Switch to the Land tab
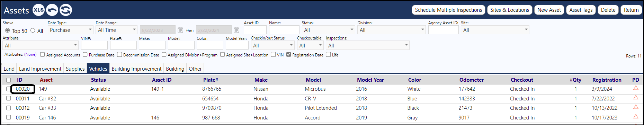Screen dimensions: 644x125 (9, 69)
